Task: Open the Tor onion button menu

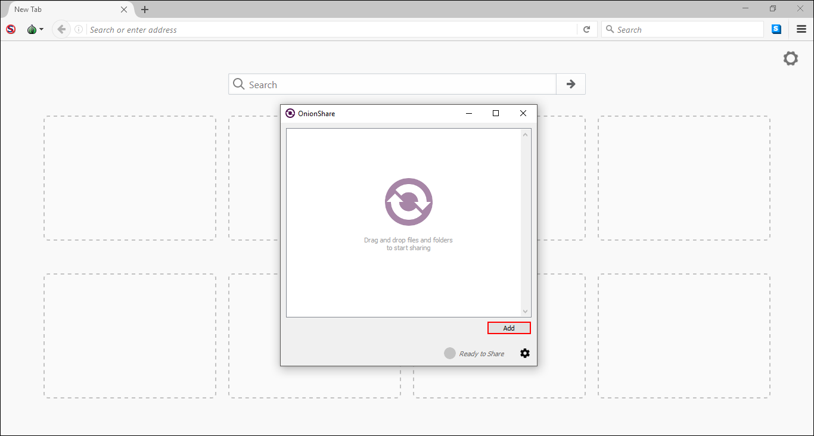Action: coord(35,29)
